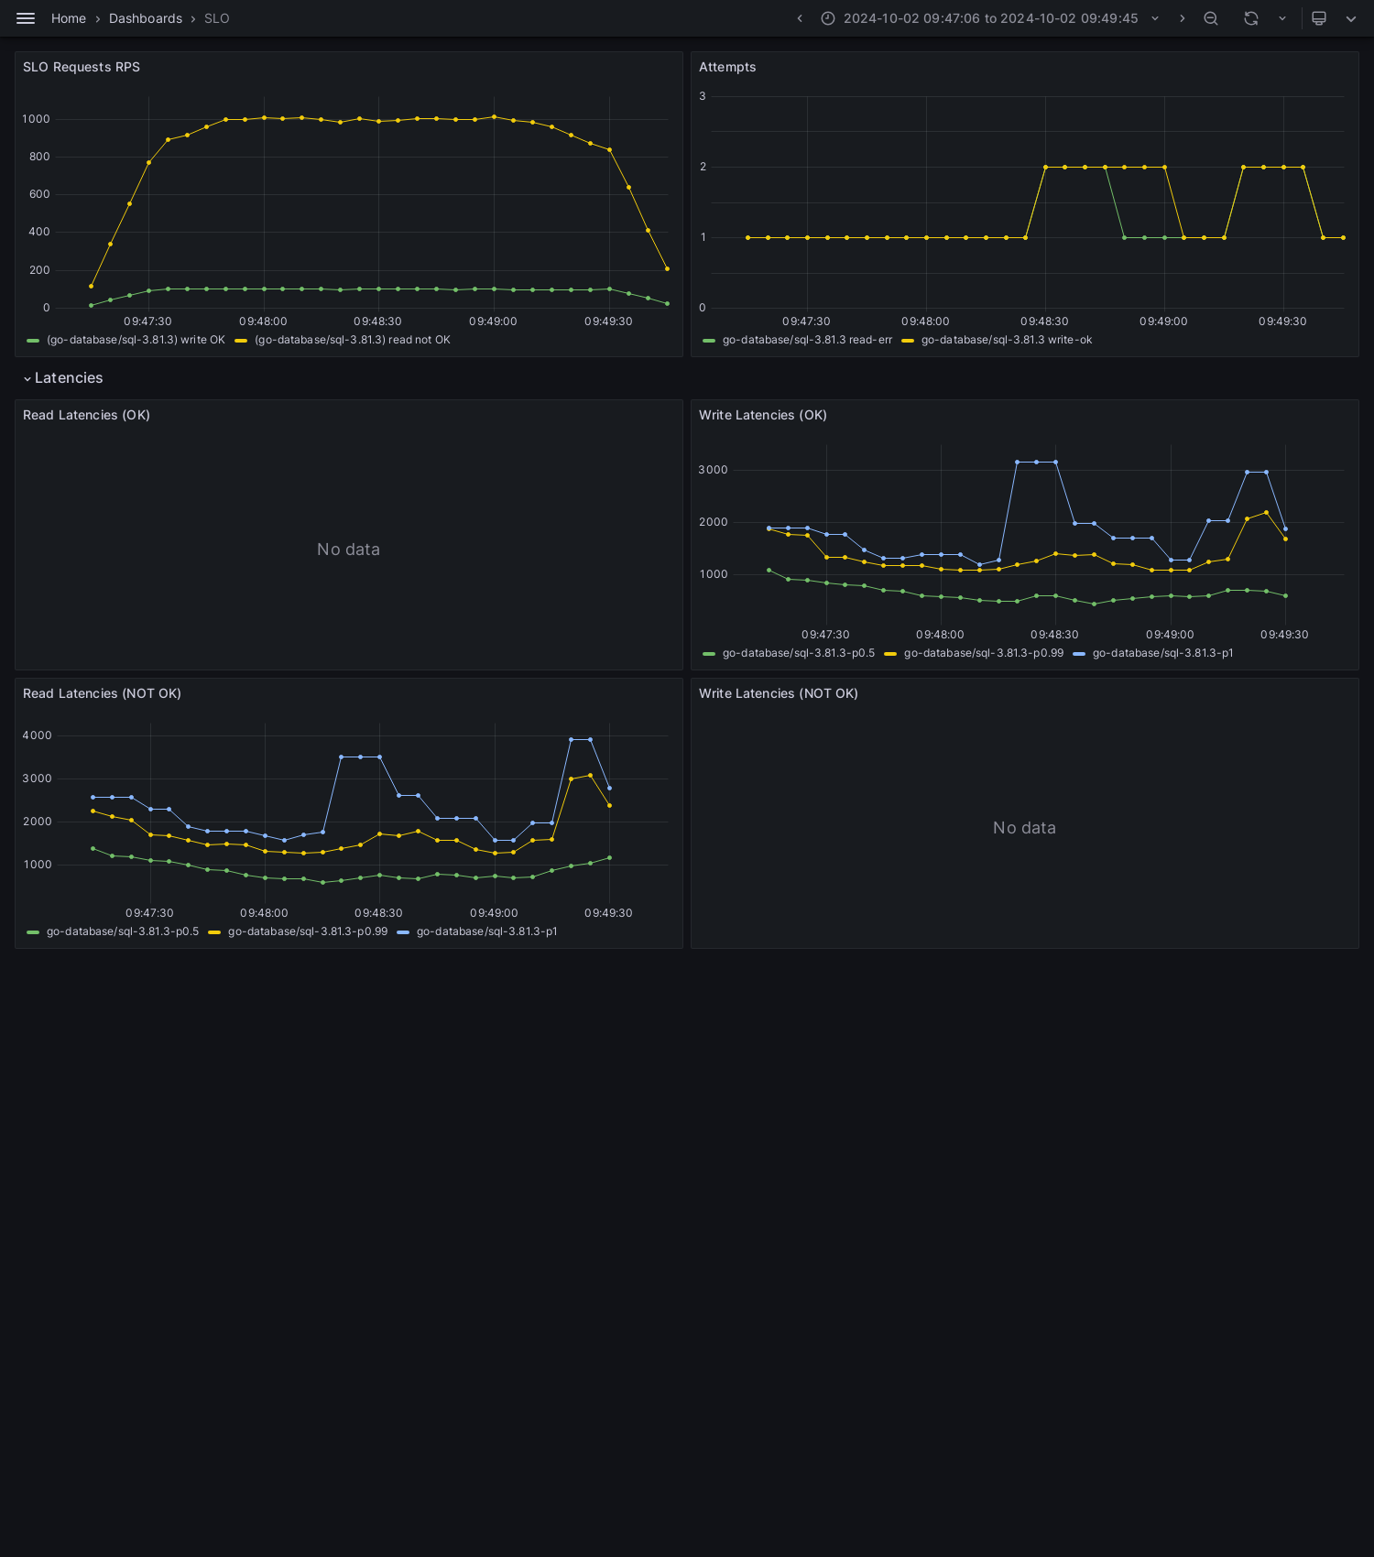Go to Home breadcrumb
This screenshot has height=1557, width=1374.
point(69,18)
